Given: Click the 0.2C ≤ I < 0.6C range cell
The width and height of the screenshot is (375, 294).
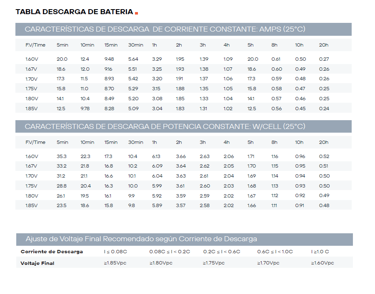Looking at the screenshot, I should coord(222,252).
